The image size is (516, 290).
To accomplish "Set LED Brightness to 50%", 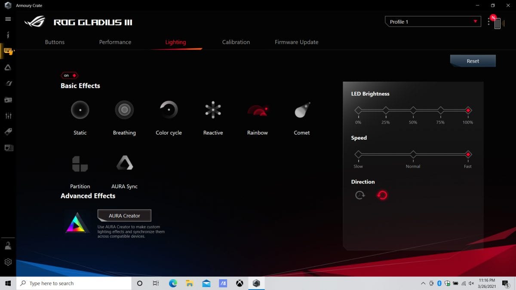I will point(413,110).
